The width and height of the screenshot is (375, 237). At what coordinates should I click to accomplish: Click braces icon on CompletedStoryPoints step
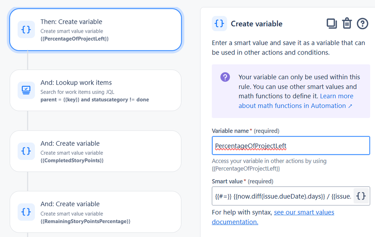click(x=26, y=151)
